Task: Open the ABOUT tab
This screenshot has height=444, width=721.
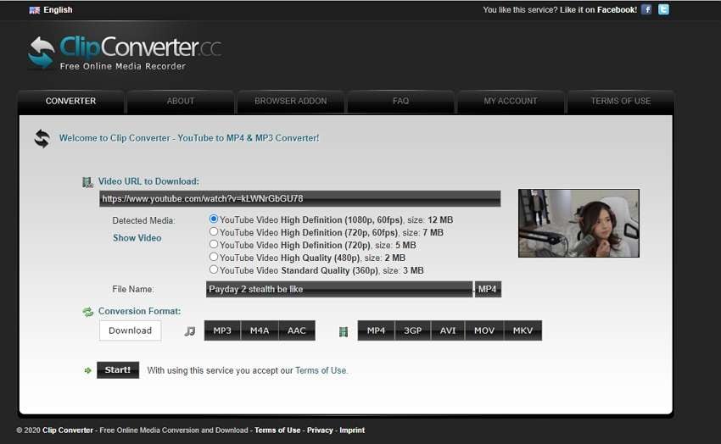Action: coord(181,102)
